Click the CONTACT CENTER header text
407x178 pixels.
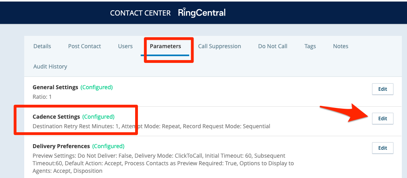tap(140, 13)
